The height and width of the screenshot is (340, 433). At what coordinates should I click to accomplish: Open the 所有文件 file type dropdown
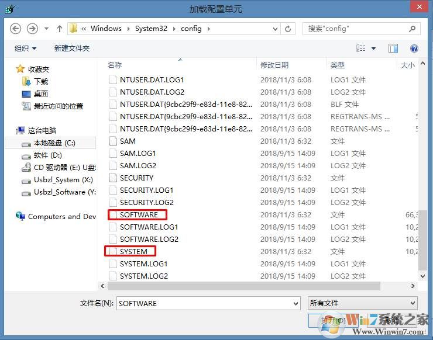pos(363,303)
